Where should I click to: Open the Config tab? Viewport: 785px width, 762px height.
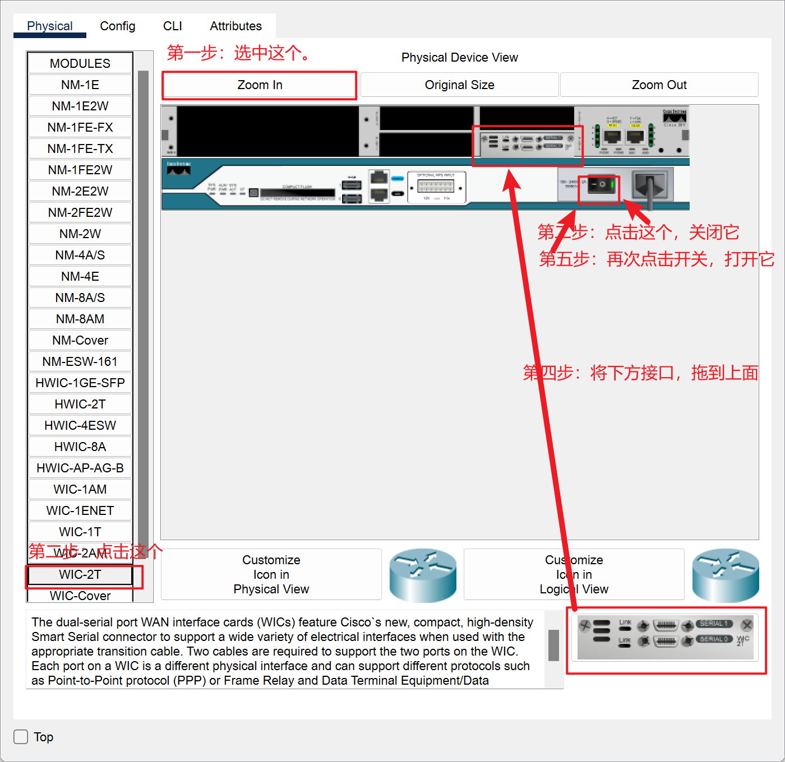[118, 26]
